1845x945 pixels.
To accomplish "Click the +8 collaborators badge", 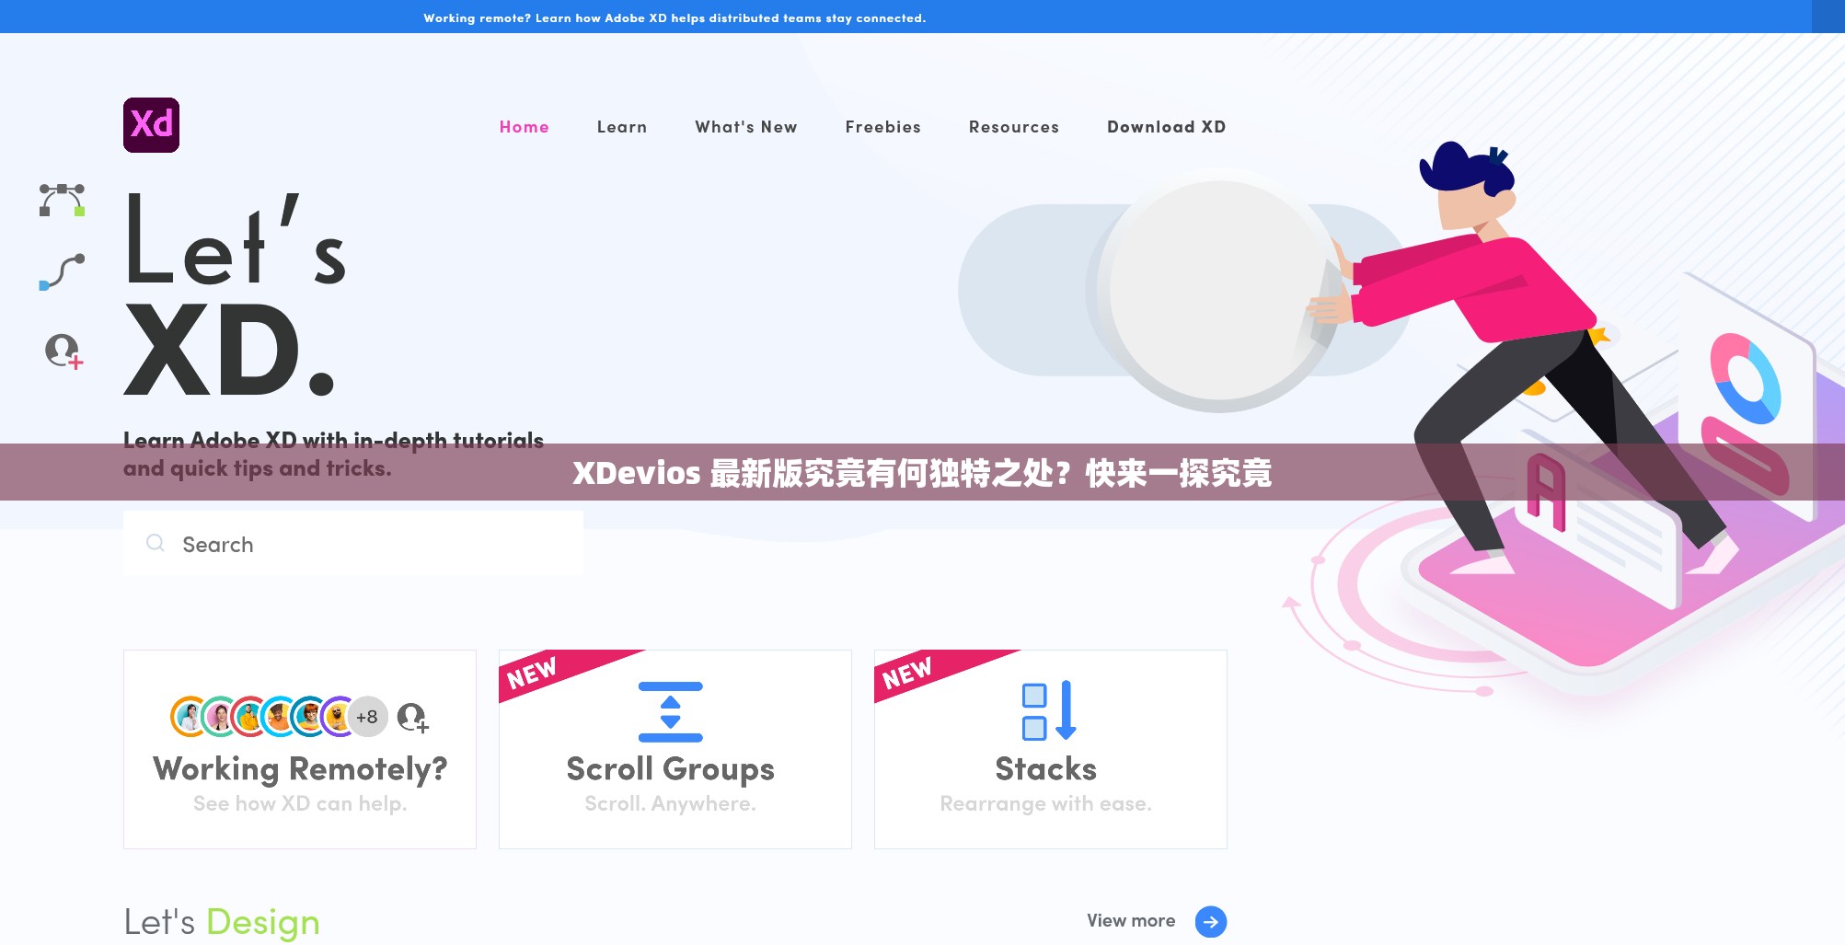I will [367, 717].
